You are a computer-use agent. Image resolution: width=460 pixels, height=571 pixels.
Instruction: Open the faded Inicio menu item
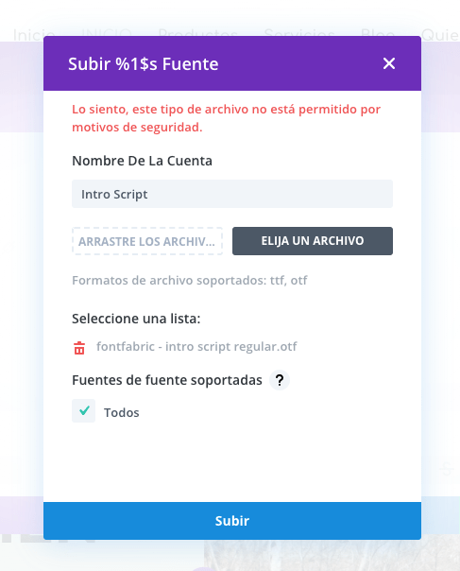pos(34,35)
